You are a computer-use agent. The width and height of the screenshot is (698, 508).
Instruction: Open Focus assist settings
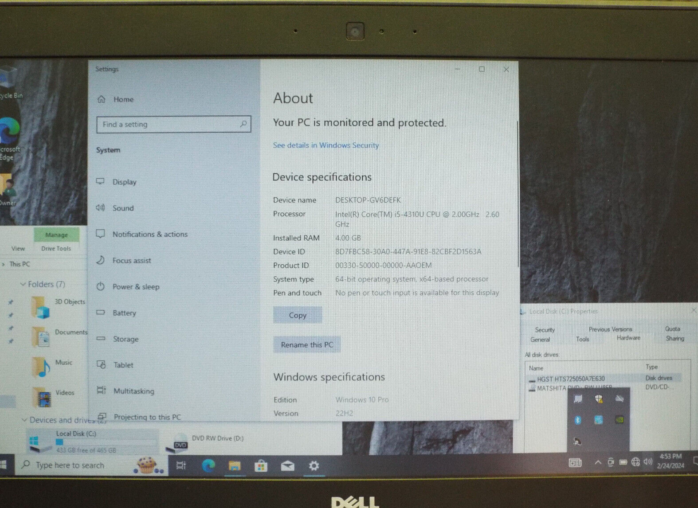(124, 260)
